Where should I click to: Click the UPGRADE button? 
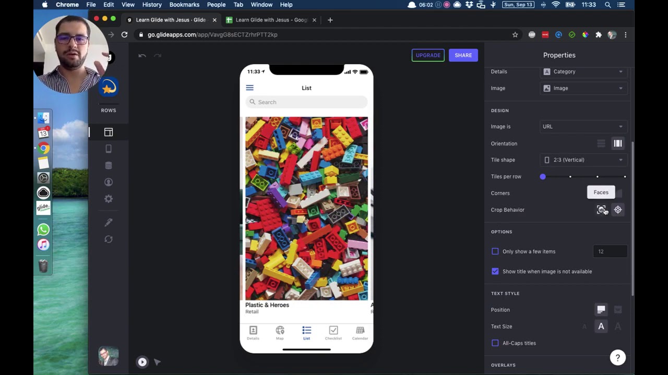(x=428, y=55)
